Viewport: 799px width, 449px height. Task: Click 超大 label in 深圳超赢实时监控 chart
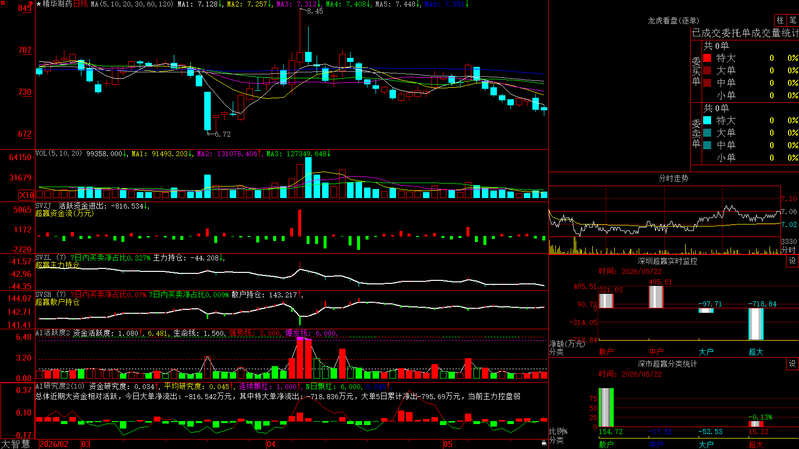[x=756, y=352]
